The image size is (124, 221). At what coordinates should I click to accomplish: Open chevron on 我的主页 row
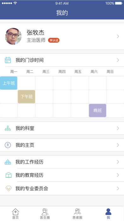[118, 145]
